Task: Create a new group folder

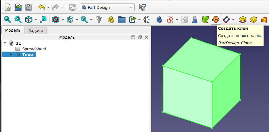Action: point(122,20)
